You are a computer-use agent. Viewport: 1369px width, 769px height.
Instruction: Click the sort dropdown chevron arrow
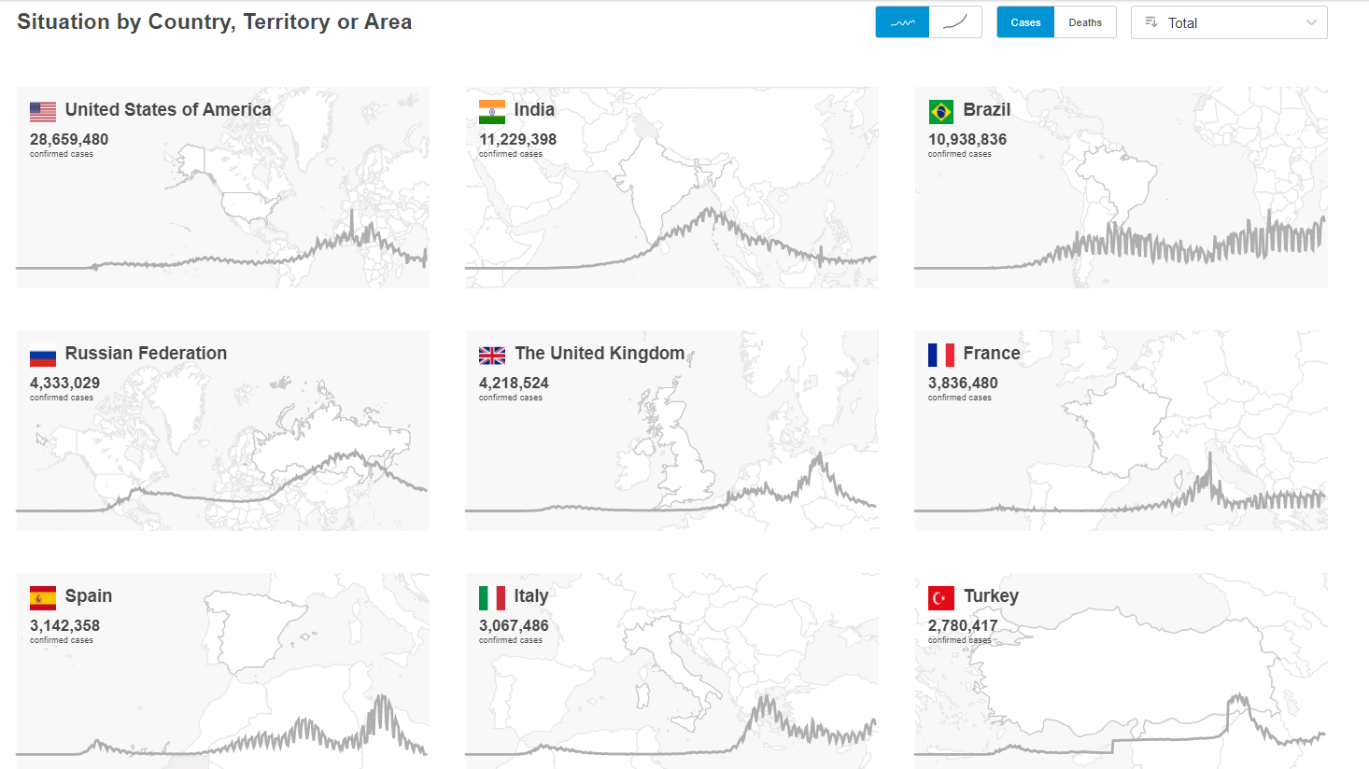pos(1311,22)
